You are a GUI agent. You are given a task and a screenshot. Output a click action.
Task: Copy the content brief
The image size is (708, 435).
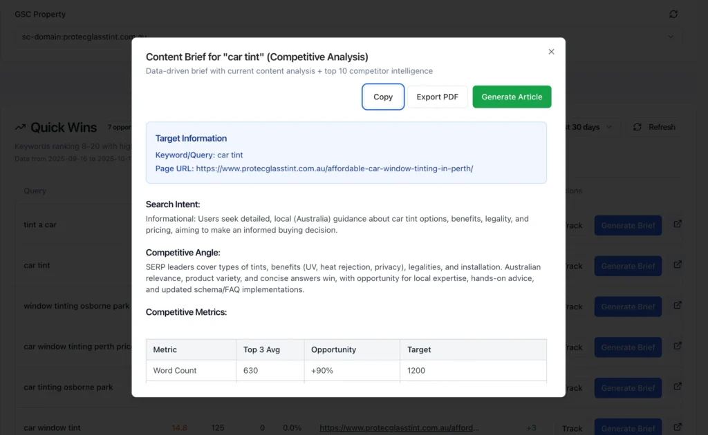tap(383, 97)
